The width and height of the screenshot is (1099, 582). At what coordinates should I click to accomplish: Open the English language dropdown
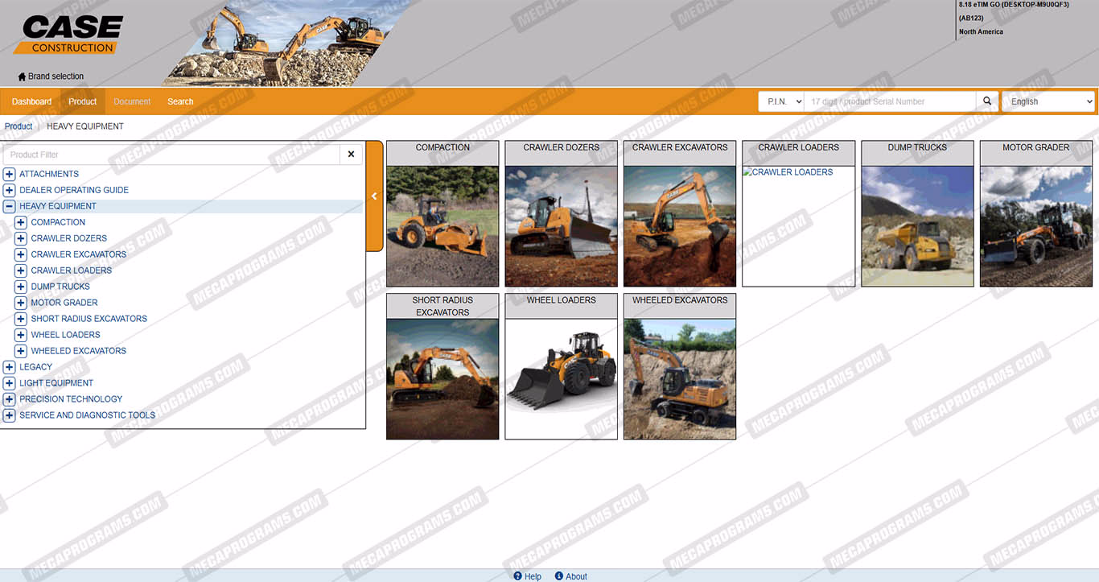(x=1048, y=101)
